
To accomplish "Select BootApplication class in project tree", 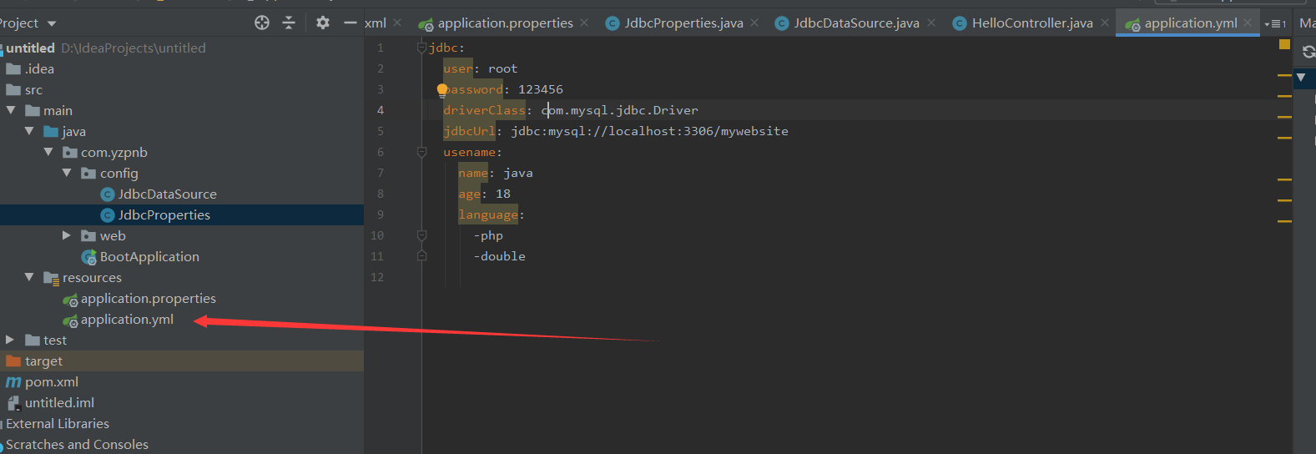I will tap(149, 256).
